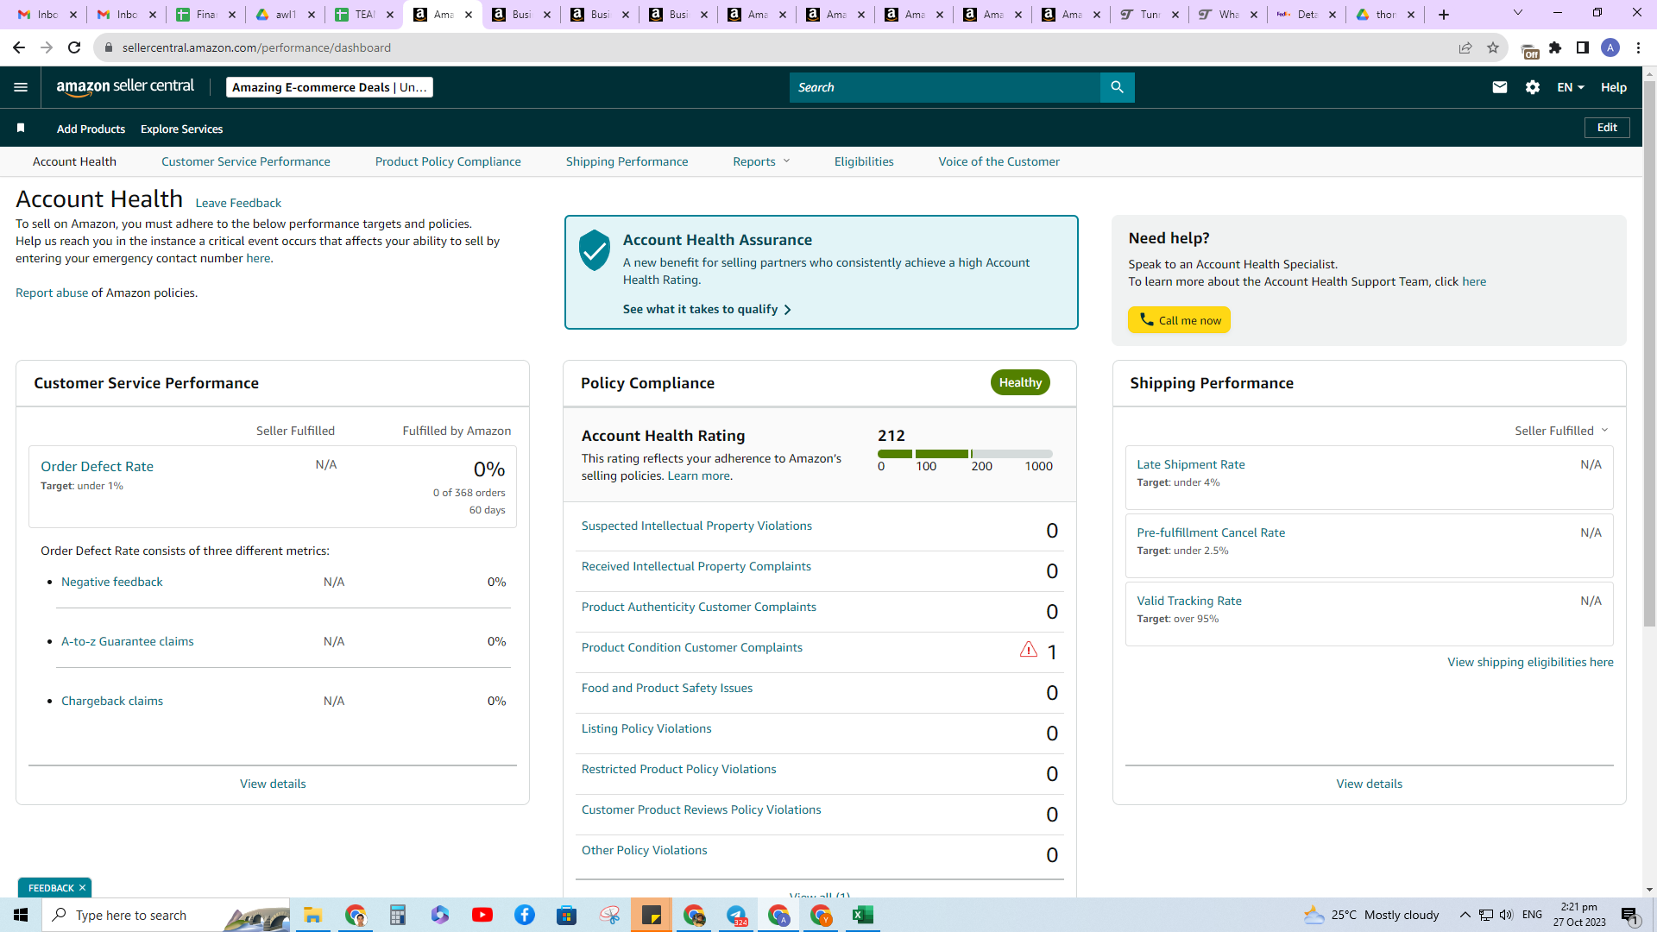The width and height of the screenshot is (1657, 932).
Task: Click the bookmark flag icon
Action: coord(21,128)
